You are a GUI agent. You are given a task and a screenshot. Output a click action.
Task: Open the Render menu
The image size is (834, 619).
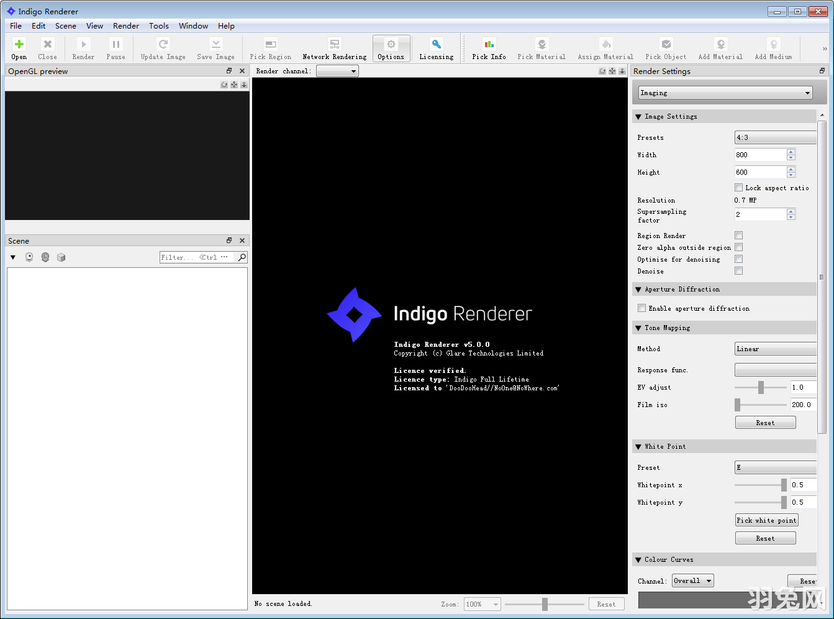126,25
